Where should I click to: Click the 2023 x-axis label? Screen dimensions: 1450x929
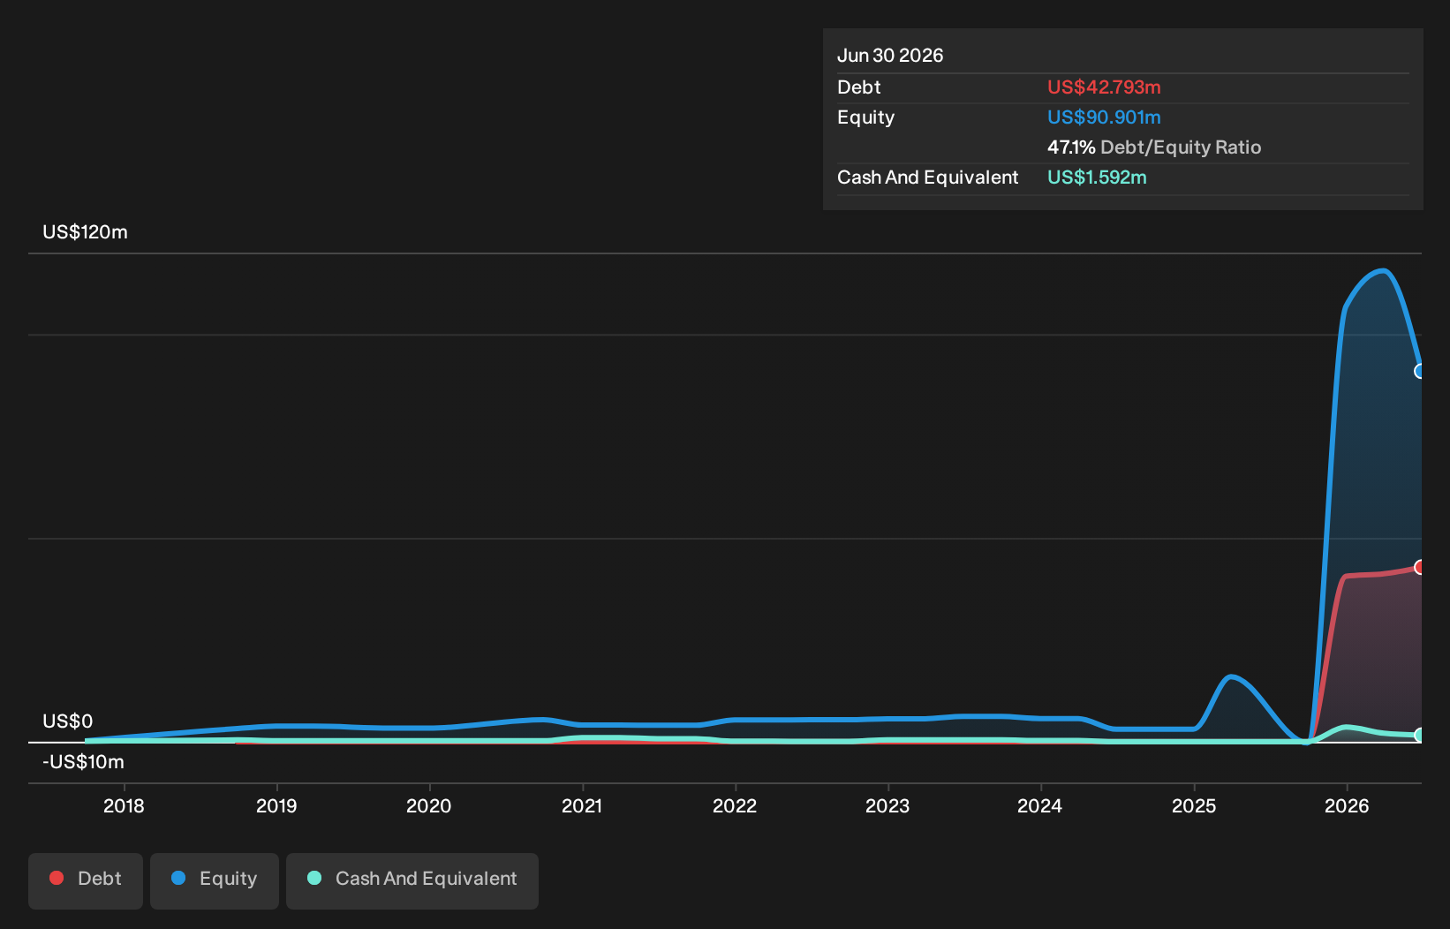coord(887,805)
